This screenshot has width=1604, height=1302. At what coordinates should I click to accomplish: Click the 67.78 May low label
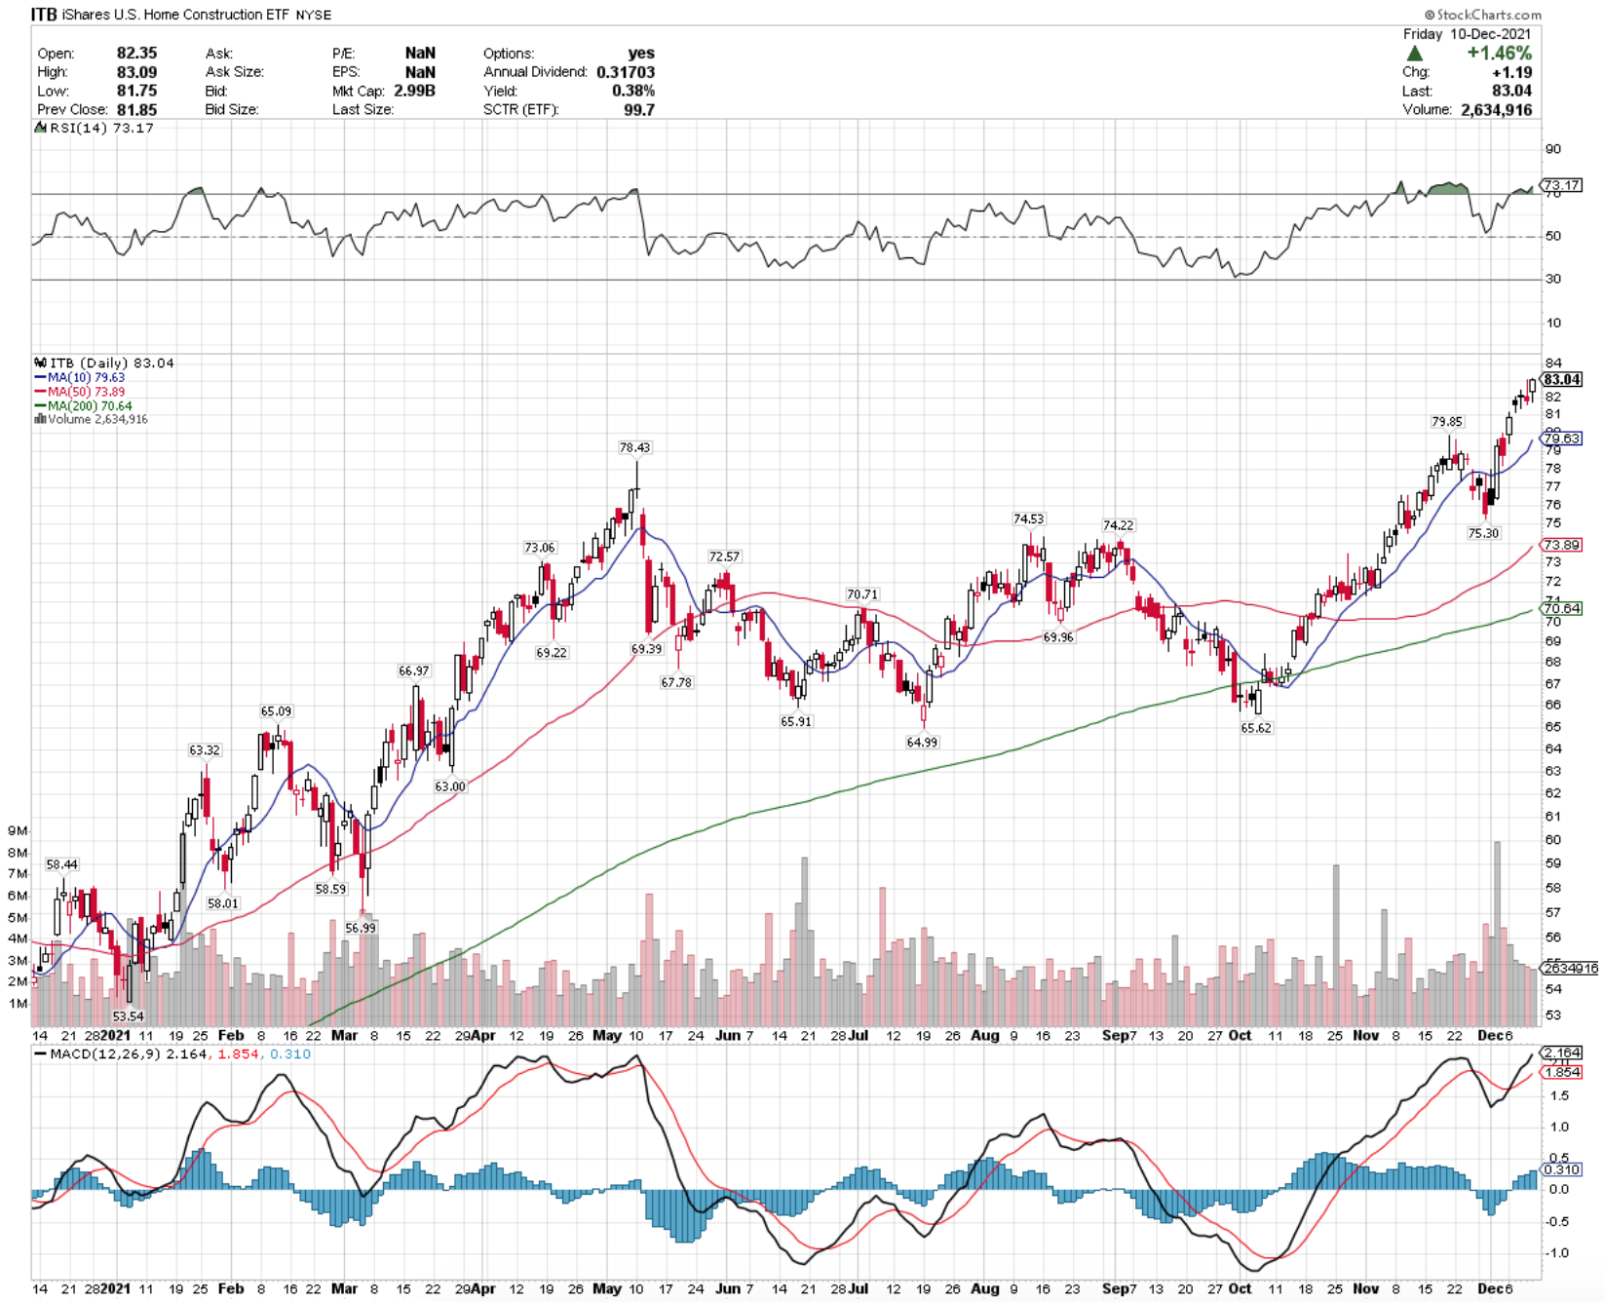coord(676,683)
